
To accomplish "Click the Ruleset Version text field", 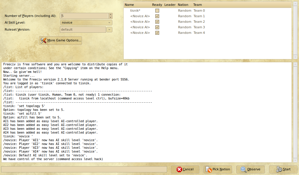I will pyautogui.click(x=83, y=29).
